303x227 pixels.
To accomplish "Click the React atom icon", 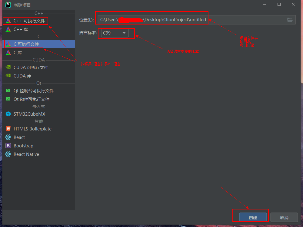I will click(8, 137).
